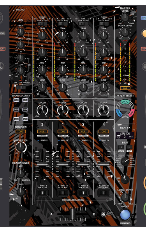The image size is (146, 233).
Task: Select the PITCH Sound Color FX button
Action: coord(25,109)
